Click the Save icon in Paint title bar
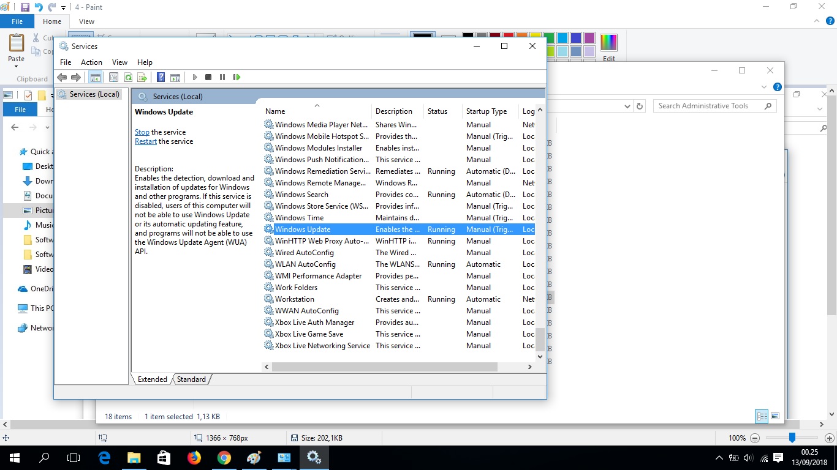837x470 pixels. (25, 7)
